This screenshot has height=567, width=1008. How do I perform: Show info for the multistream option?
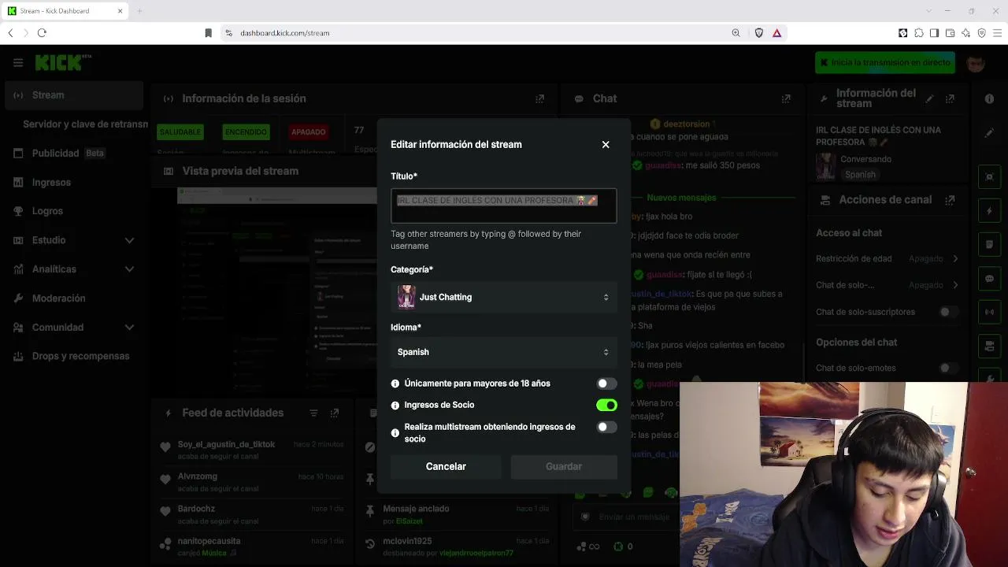pyautogui.click(x=395, y=433)
